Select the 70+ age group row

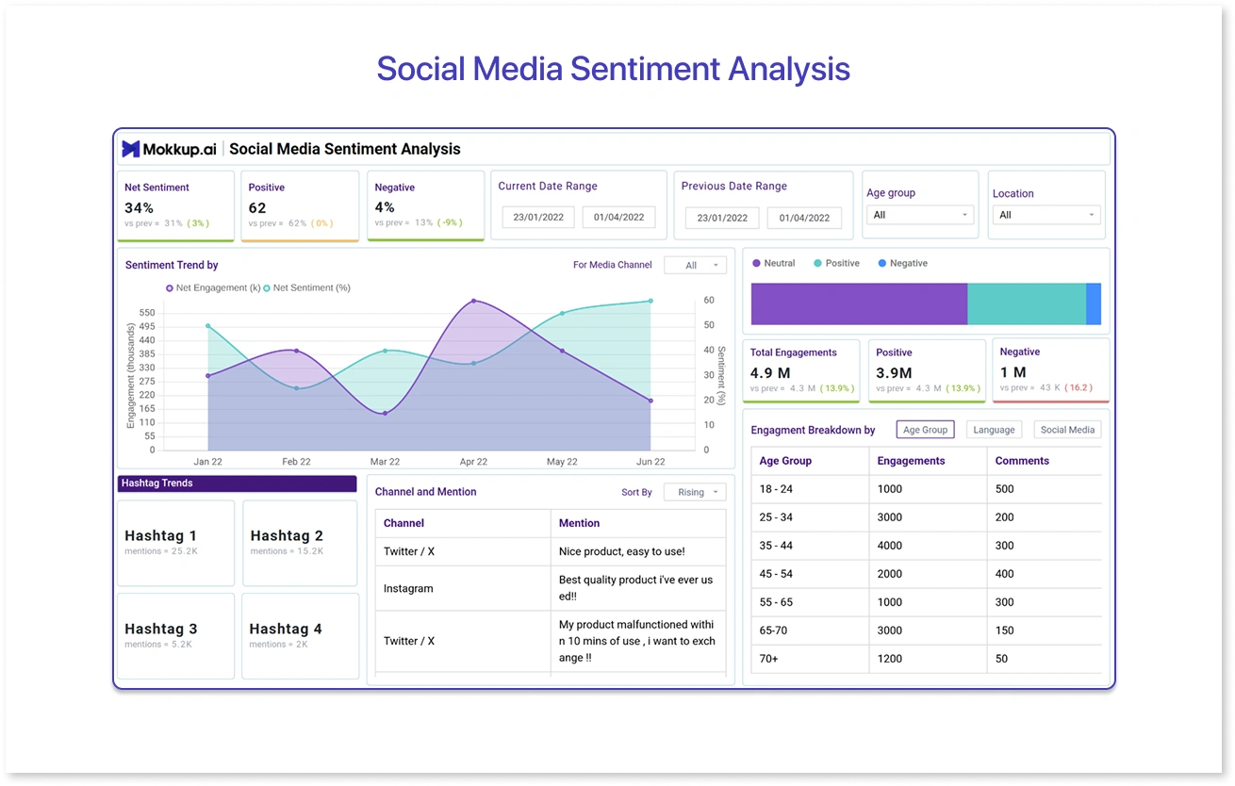click(x=926, y=659)
